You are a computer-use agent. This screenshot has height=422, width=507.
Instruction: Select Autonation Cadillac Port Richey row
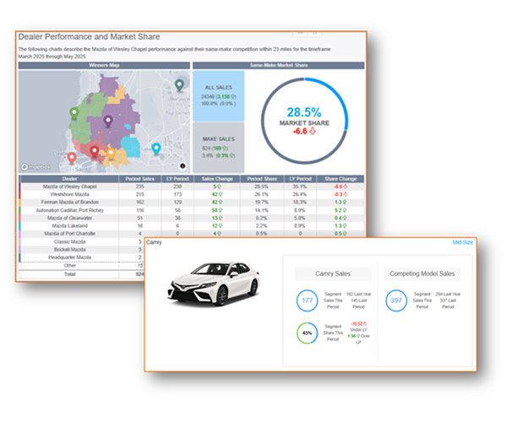pos(192,210)
